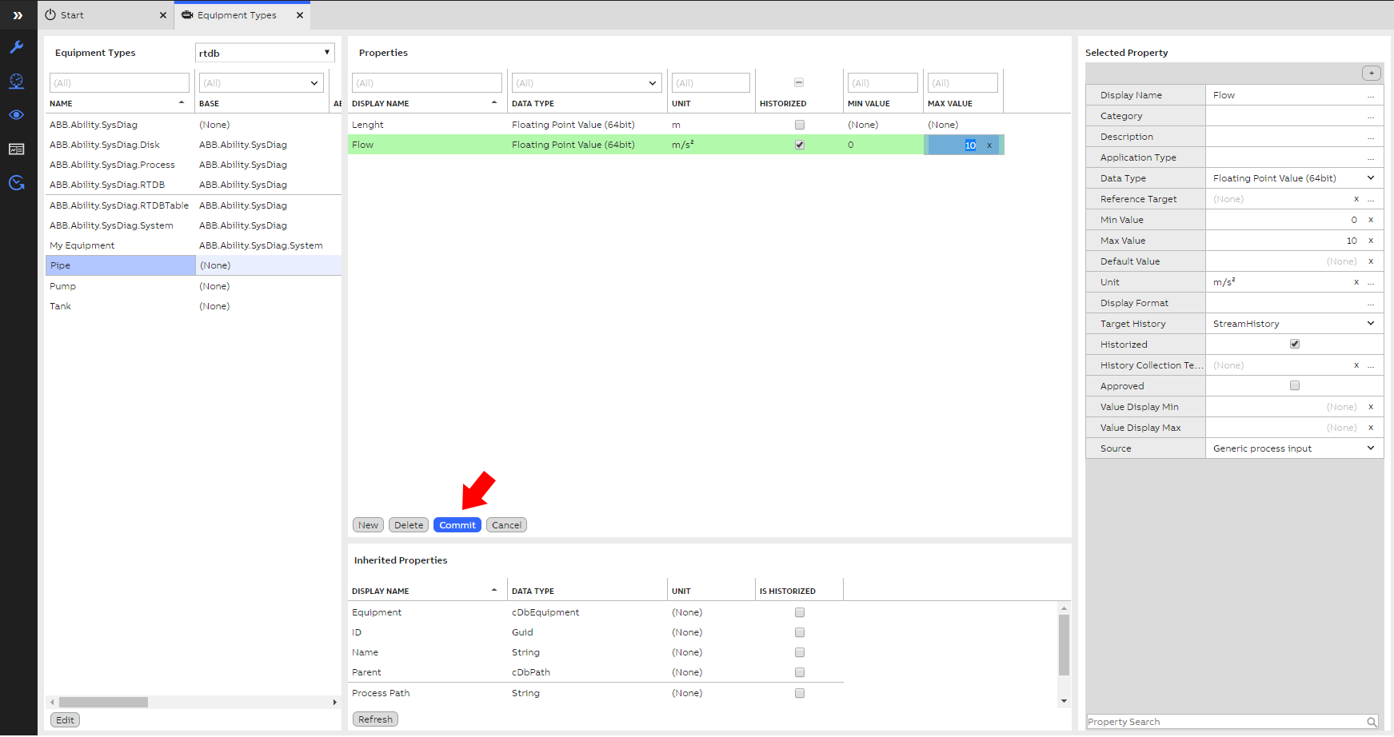Image resolution: width=1394 pixels, height=737 pixels.
Task: Click the plus button in Selected Property
Action: (x=1371, y=74)
